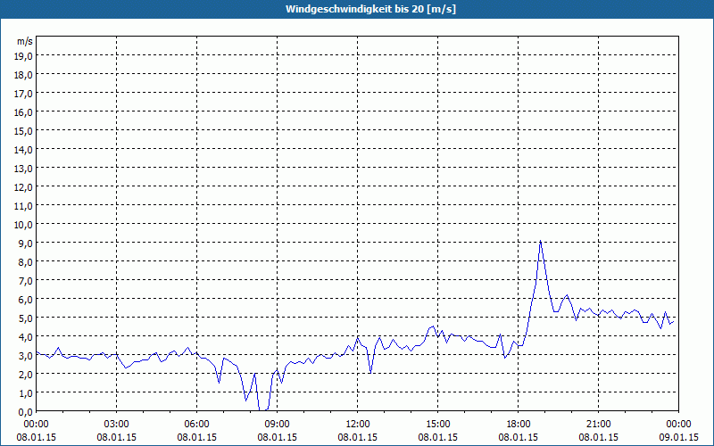Click the 15:00 time axis label
The width and height of the screenshot is (714, 446).
coord(437,425)
